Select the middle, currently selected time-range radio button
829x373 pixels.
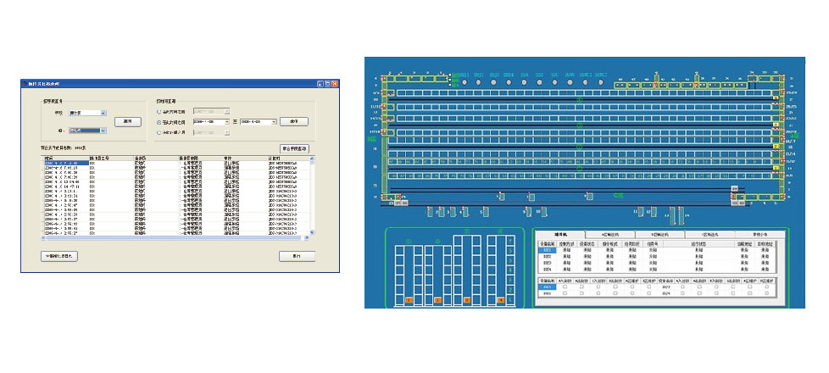(159, 122)
